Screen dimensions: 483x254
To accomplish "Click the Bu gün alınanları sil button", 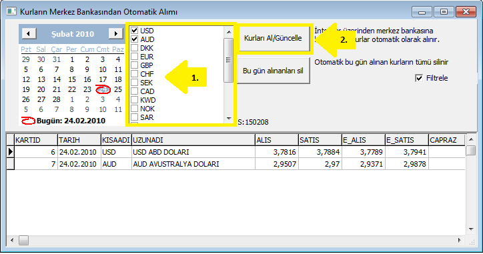I will (274, 71).
